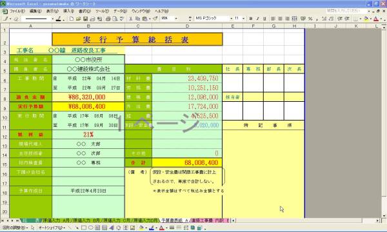Open the オートシェイプ AutoShapes button
This screenshot has height=232, width=387.
coord(52,227)
